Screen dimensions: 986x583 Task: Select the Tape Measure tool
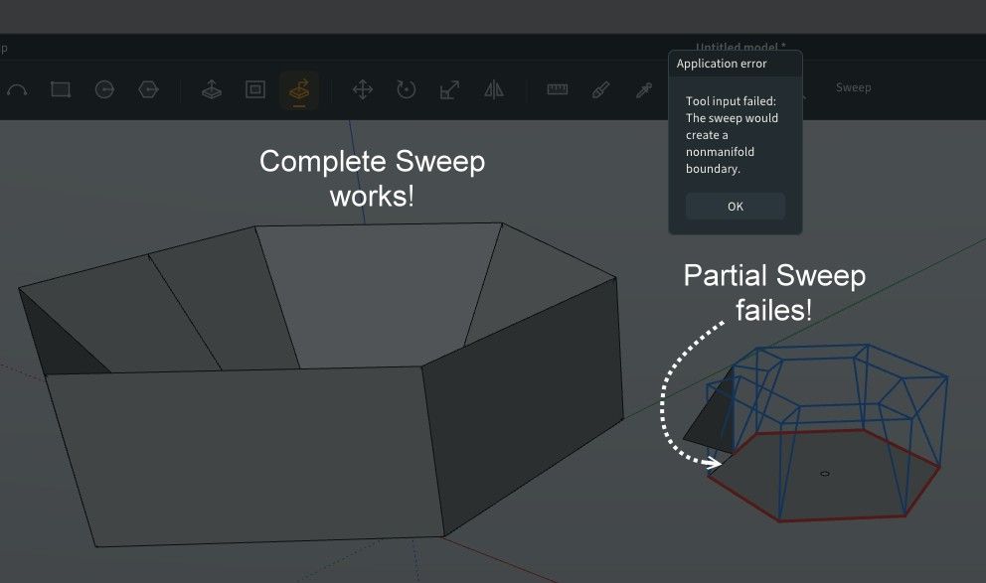[x=558, y=89]
